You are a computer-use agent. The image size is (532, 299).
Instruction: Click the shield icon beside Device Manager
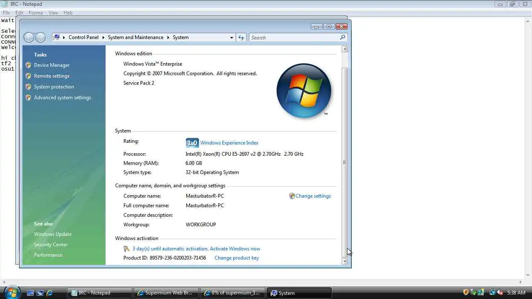(x=28, y=65)
